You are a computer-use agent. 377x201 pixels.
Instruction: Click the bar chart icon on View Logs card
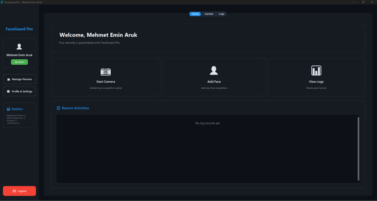[316, 71]
